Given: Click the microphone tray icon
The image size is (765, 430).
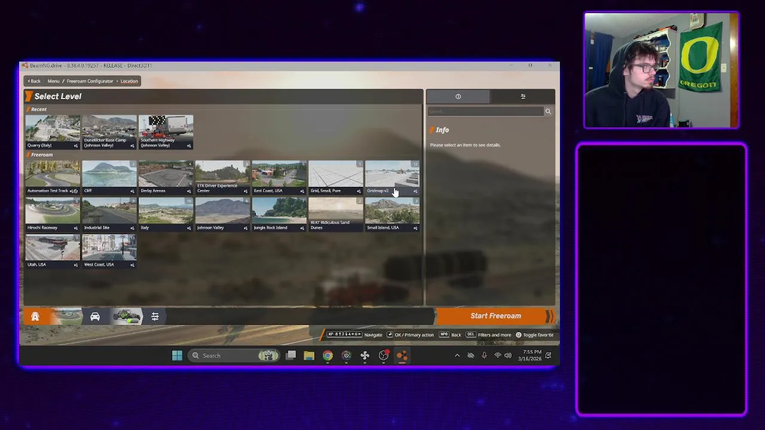Looking at the screenshot, I should (484, 356).
